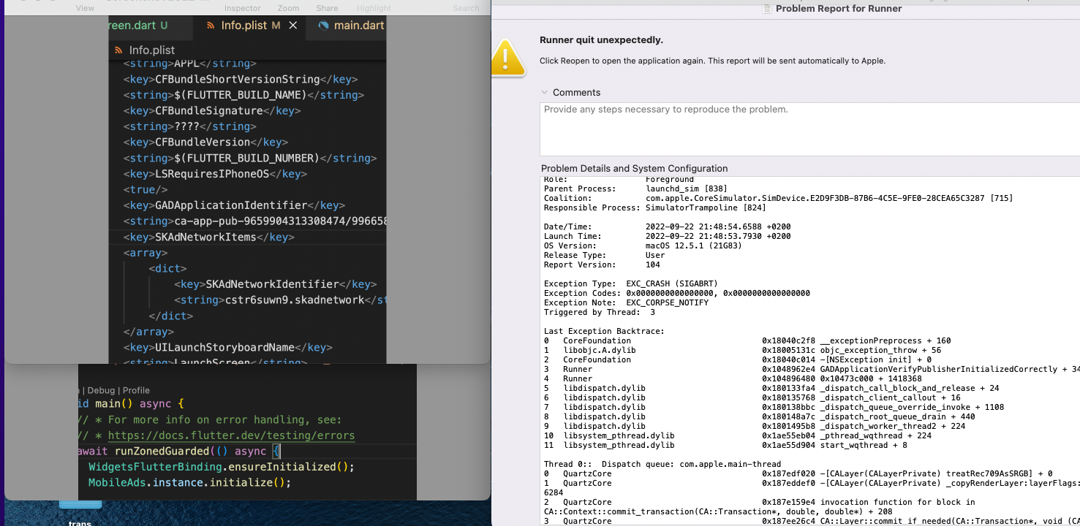Image resolution: width=1080 pixels, height=526 pixels.
Task: Click the problem reproduction comments field
Action: 804,128
